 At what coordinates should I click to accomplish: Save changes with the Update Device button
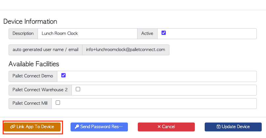coord(233,127)
